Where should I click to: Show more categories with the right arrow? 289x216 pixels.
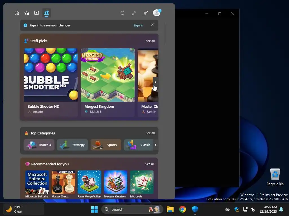(156, 145)
